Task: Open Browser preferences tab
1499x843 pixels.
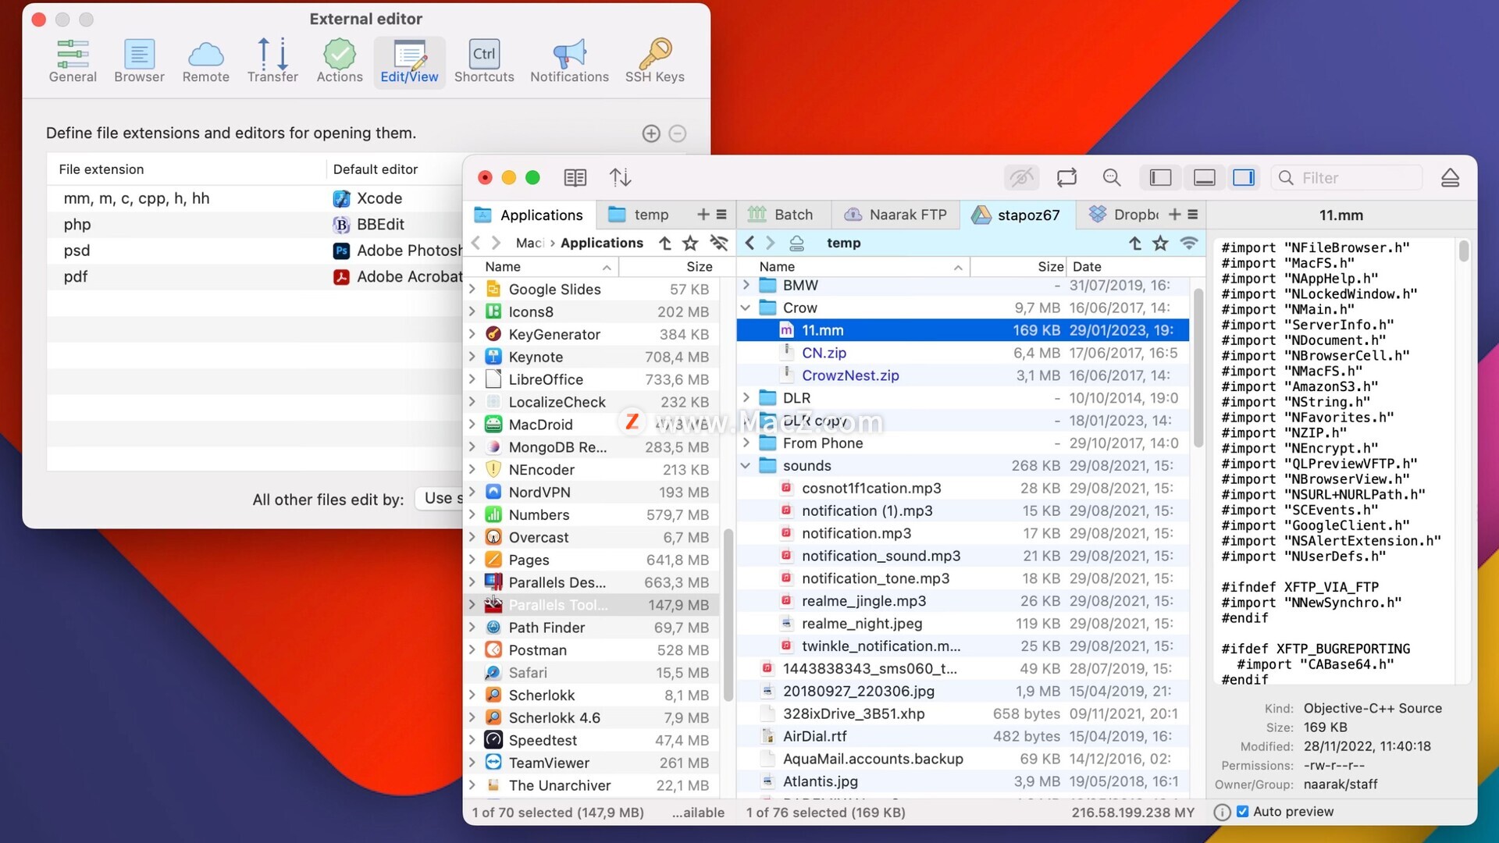Action: [139, 61]
